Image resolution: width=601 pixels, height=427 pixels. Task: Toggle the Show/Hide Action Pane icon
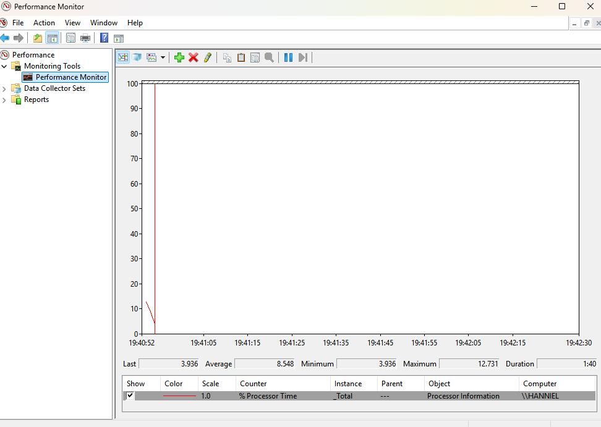119,38
